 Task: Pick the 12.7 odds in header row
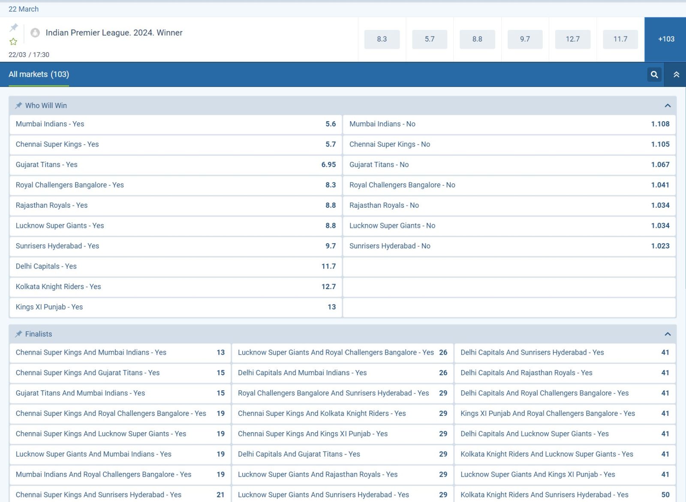(572, 39)
